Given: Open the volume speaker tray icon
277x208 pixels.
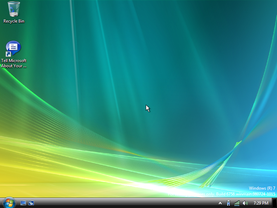Looking at the screenshot, I should coord(245,203).
